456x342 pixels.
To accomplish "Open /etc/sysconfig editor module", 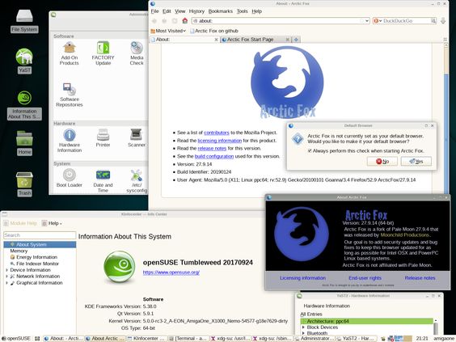I will (x=137, y=181).
